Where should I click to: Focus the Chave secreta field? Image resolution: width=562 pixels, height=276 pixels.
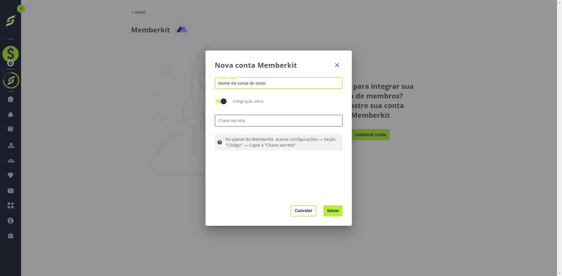click(278, 121)
